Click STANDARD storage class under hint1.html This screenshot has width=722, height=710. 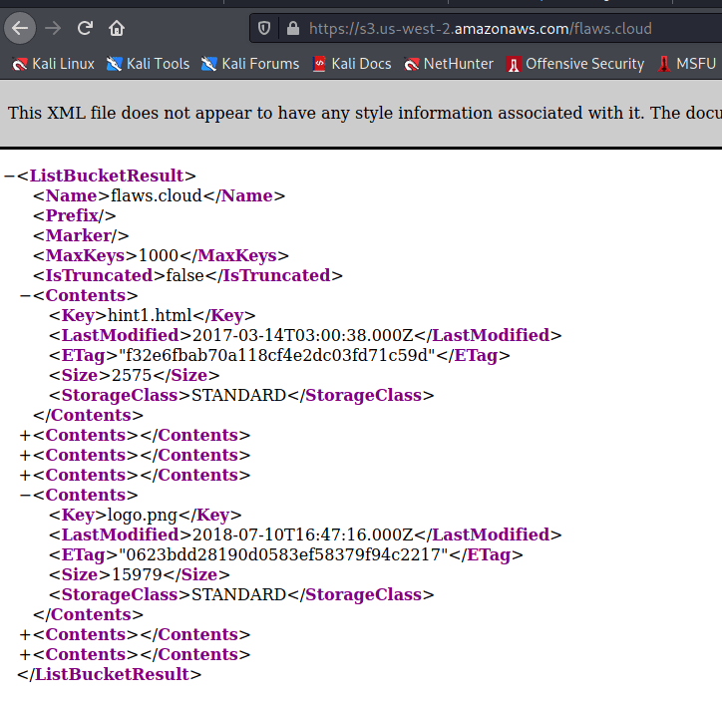239,395
